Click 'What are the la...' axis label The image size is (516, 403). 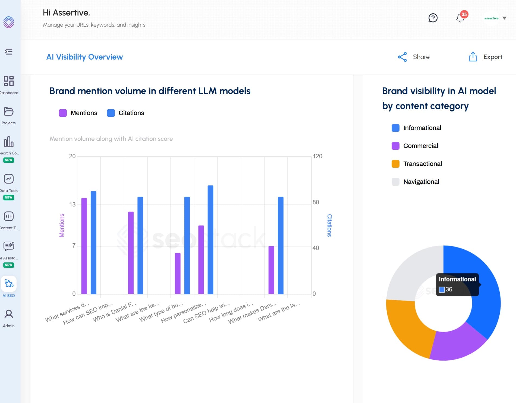(278, 312)
